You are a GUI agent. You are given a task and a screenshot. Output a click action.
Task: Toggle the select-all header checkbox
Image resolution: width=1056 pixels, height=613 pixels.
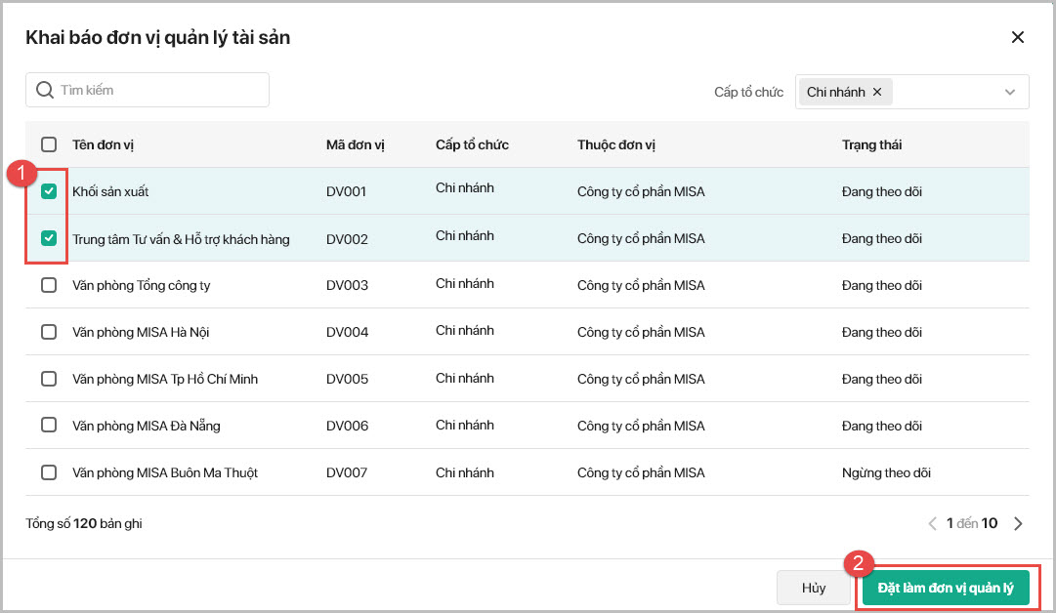49,144
